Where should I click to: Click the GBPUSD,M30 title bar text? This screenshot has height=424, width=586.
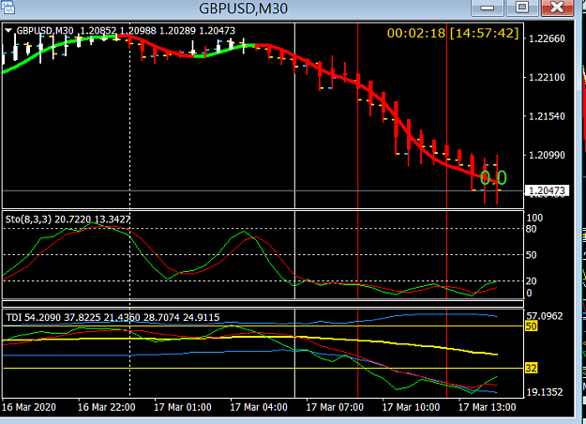pos(243,8)
